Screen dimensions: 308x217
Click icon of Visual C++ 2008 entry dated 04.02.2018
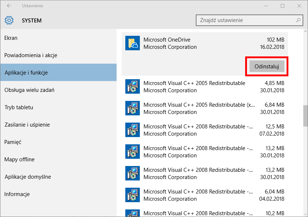pos(133,195)
